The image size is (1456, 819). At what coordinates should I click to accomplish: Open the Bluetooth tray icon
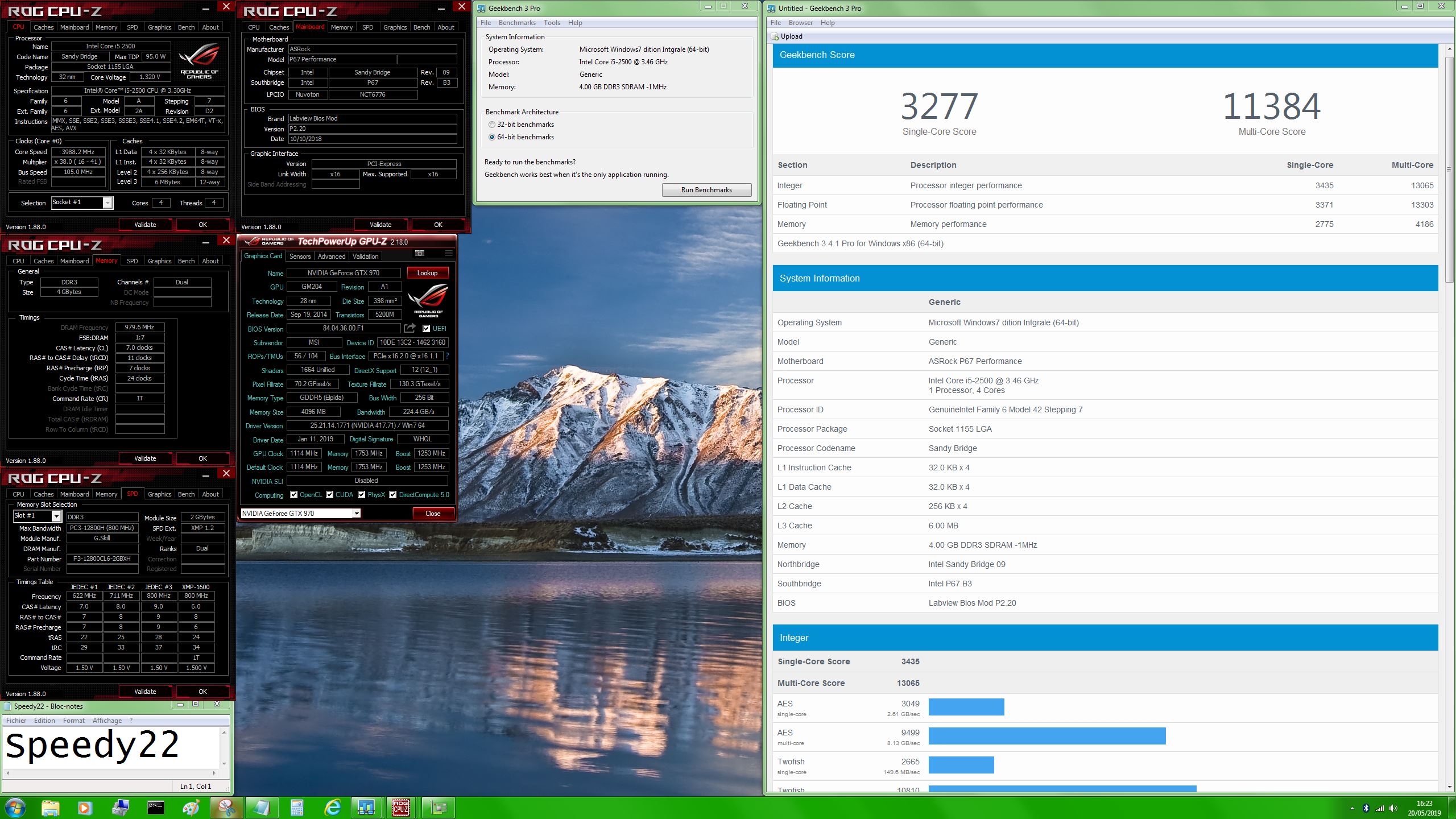point(1366,808)
